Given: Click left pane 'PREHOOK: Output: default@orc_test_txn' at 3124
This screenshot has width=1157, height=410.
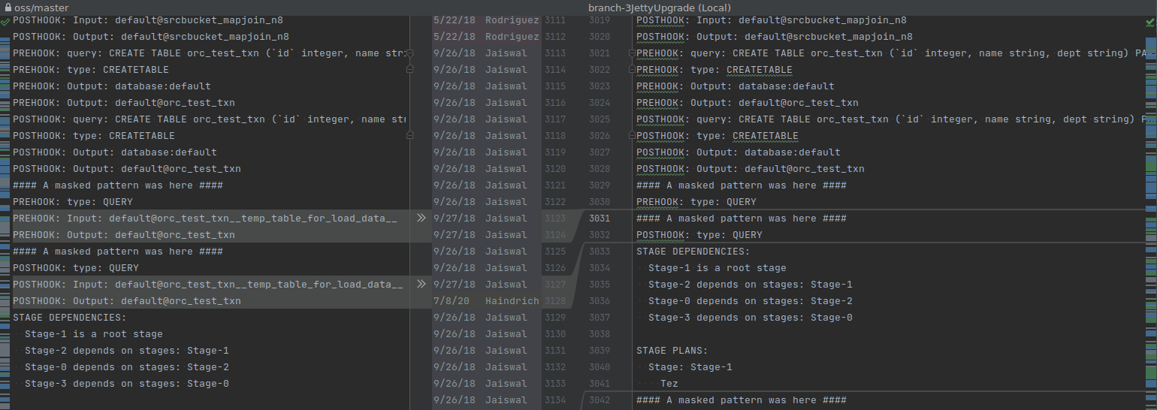Looking at the screenshot, I should (124, 235).
